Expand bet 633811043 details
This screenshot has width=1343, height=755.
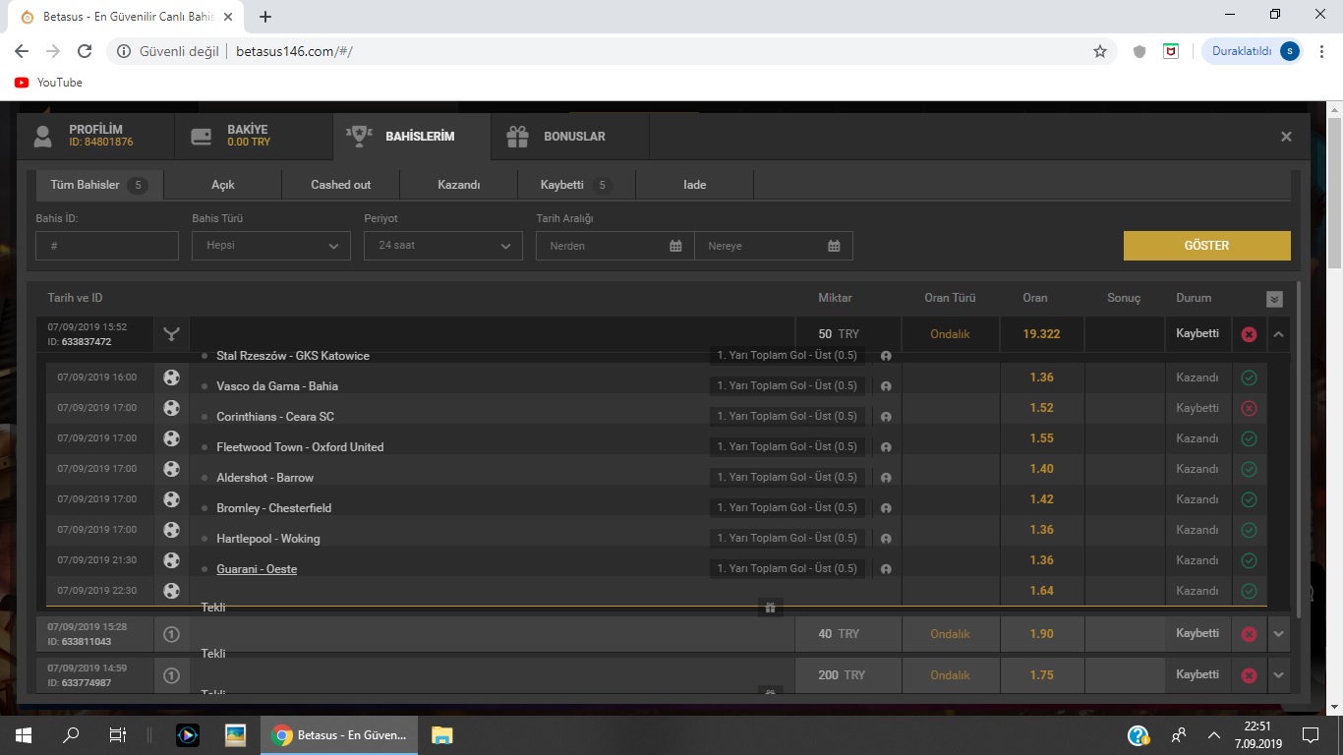tap(1278, 634)
